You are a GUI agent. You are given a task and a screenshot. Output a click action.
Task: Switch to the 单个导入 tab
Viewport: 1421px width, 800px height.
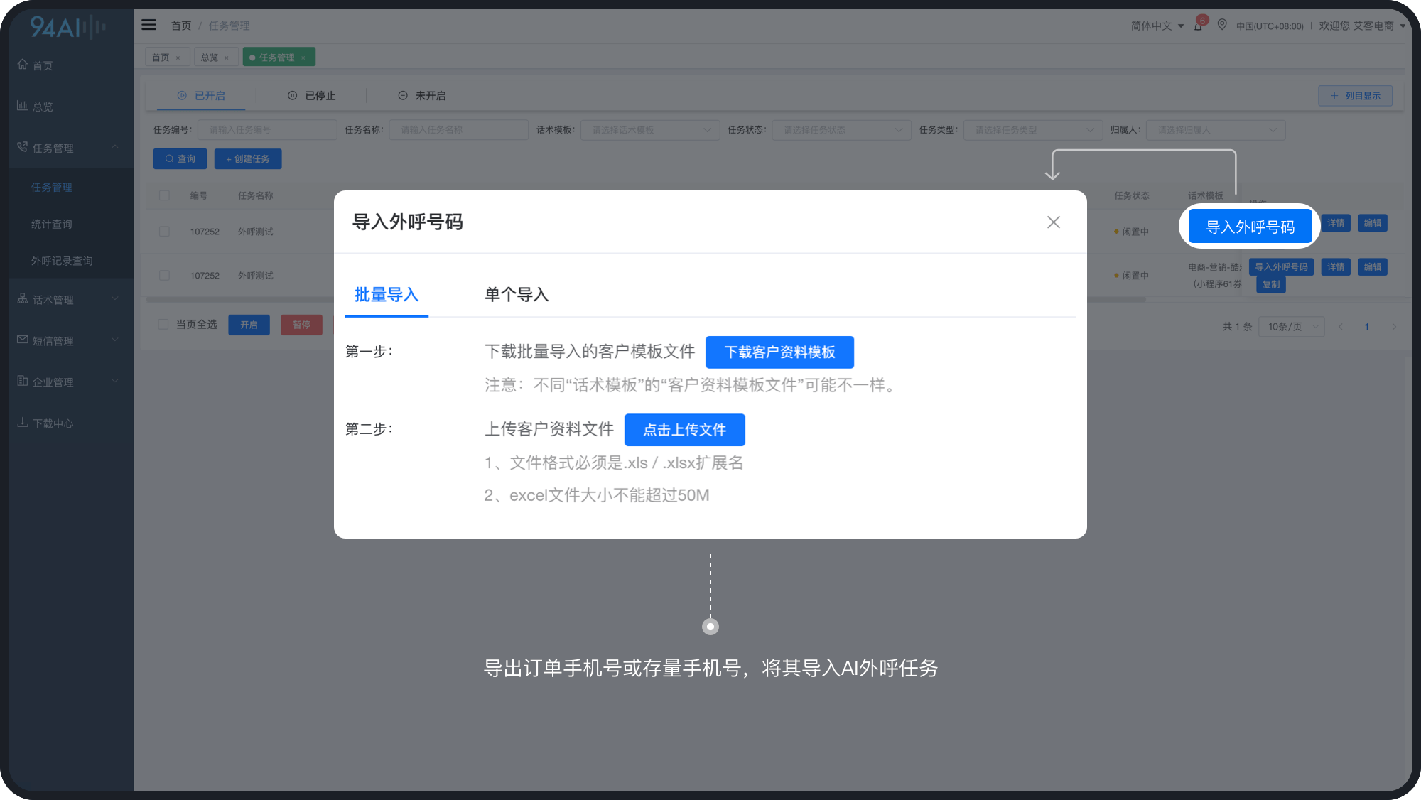click(517, 295)
